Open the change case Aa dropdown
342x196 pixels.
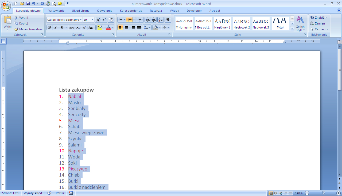tap(91, 27)
